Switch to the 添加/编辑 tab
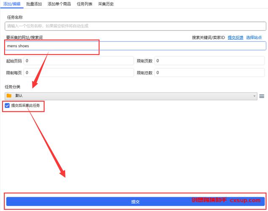268x211 pixels. pyautogui.click(x=12, y=4)
